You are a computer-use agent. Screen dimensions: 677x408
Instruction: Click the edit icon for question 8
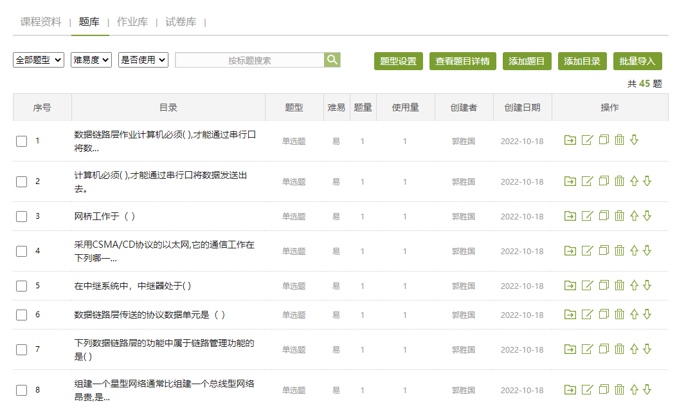(x=586, y=389)
